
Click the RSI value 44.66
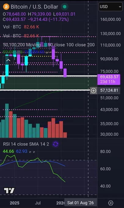coord(8,151)
